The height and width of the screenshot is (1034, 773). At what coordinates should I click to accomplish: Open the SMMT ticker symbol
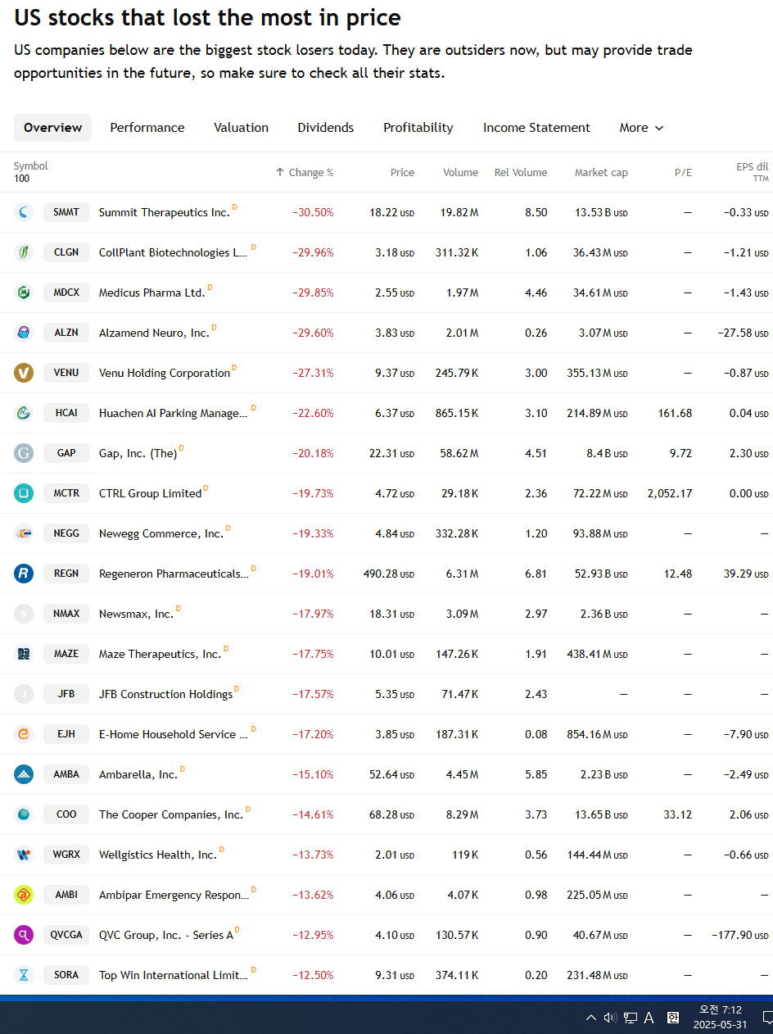(66, 212)
